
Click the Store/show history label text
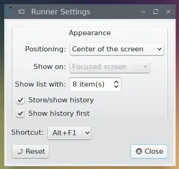tap(61, 100)
